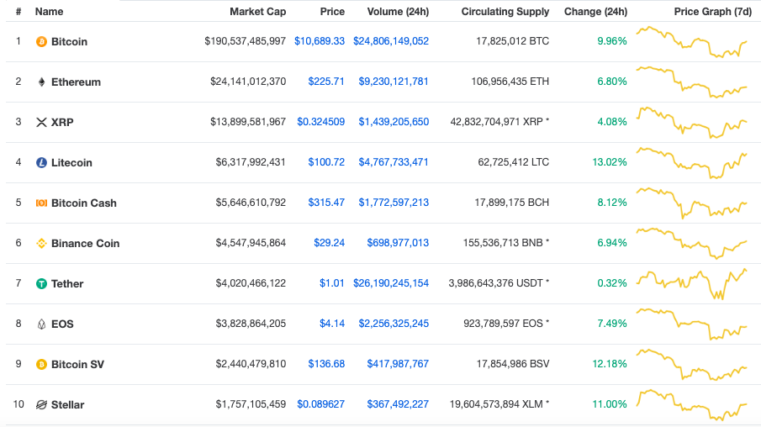Open Stellar volume $367,492,227 link
Image resolution: width=761 pixels, height=427 pixels.
(x=398, y=403)
